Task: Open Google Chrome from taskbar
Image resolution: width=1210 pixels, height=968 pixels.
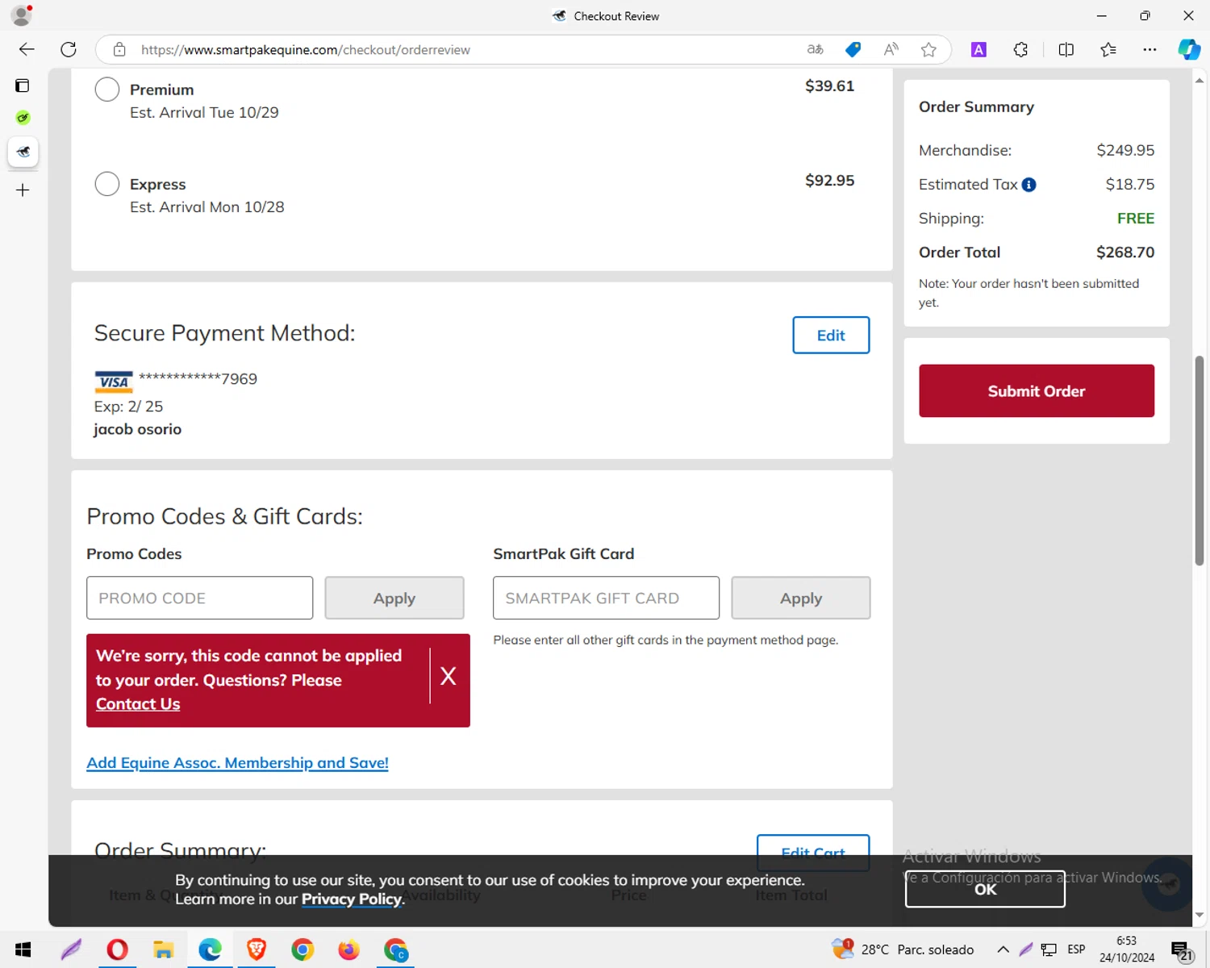Action: click(x=302, y=949)
